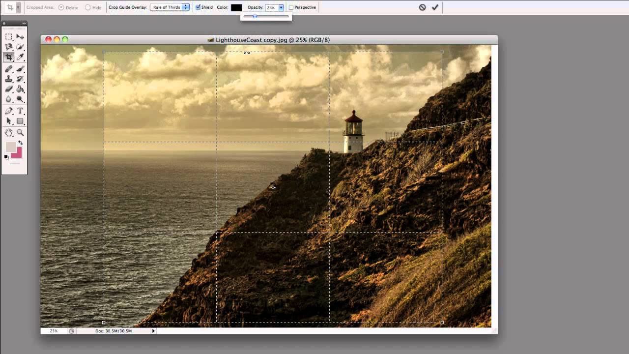Open the shield Color swatch picker
The height and width of the screenshot is (354, 629).
coord(236,7)
